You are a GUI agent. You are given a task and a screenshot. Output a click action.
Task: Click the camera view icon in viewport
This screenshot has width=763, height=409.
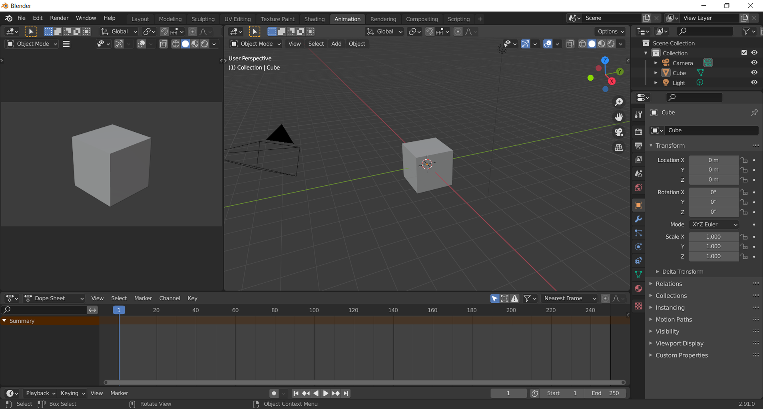tap(619, 132)
